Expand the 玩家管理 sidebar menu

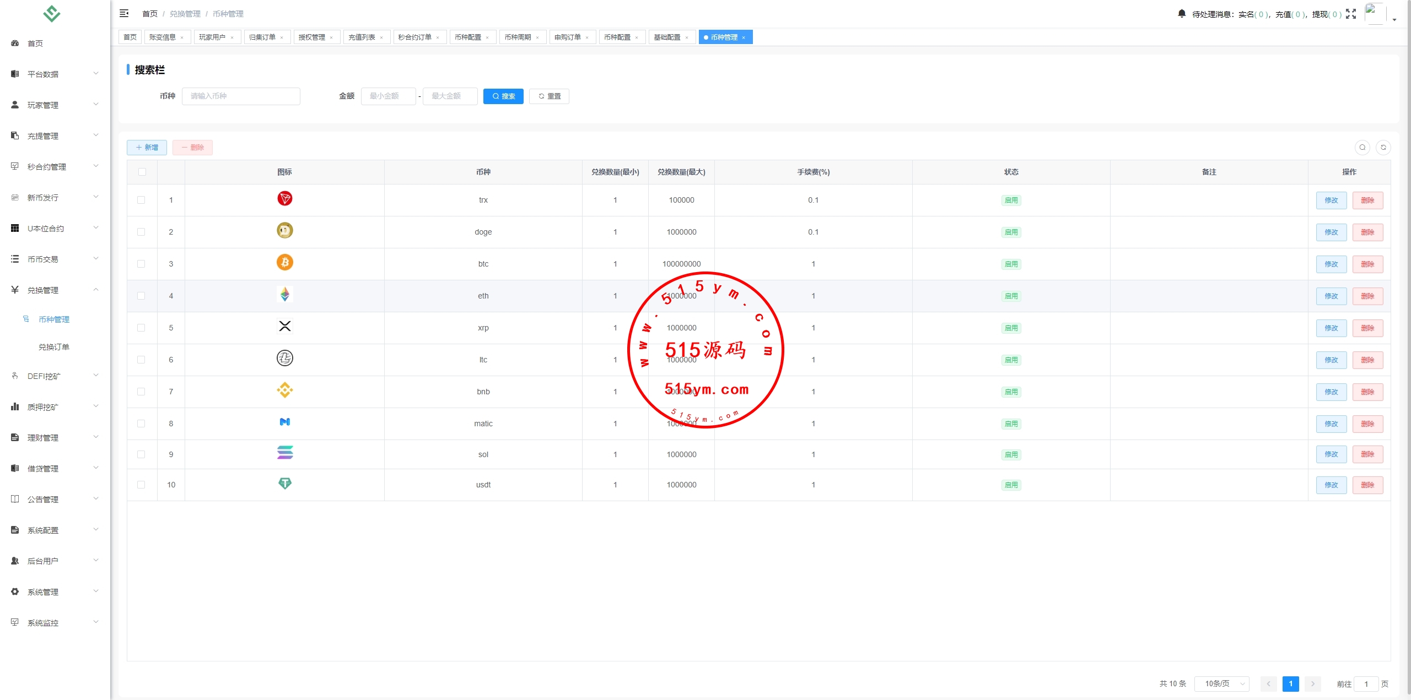click(54, 105)
